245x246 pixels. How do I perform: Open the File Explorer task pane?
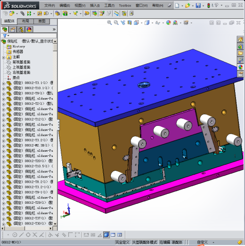coord(240,54)
